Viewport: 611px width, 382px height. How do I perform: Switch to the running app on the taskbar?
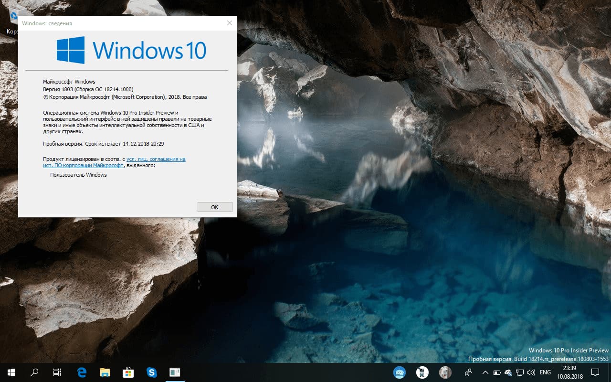175,372
